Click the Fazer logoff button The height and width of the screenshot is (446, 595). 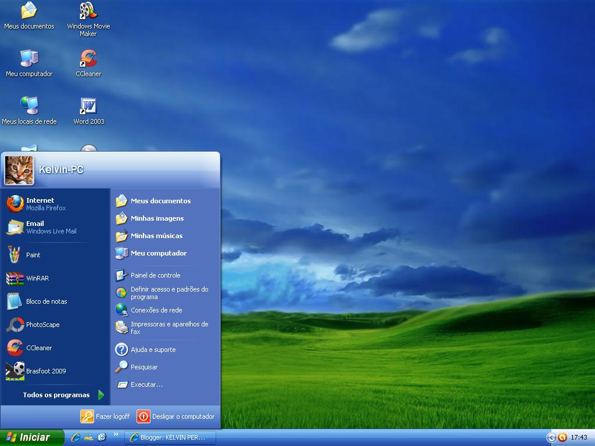click(106, 416)
